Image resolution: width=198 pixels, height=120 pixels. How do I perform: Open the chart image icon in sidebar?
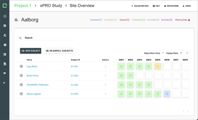(x=5, y=54)
